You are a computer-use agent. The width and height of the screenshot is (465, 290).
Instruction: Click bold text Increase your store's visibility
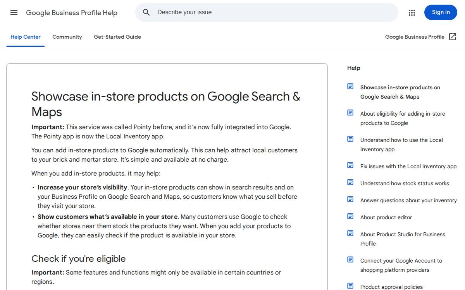83,187
